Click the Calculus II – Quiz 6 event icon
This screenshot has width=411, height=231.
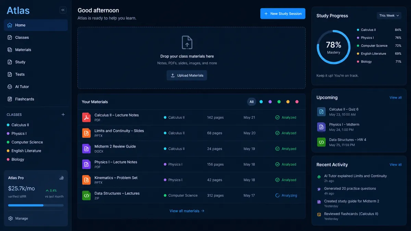click(321, 112)
